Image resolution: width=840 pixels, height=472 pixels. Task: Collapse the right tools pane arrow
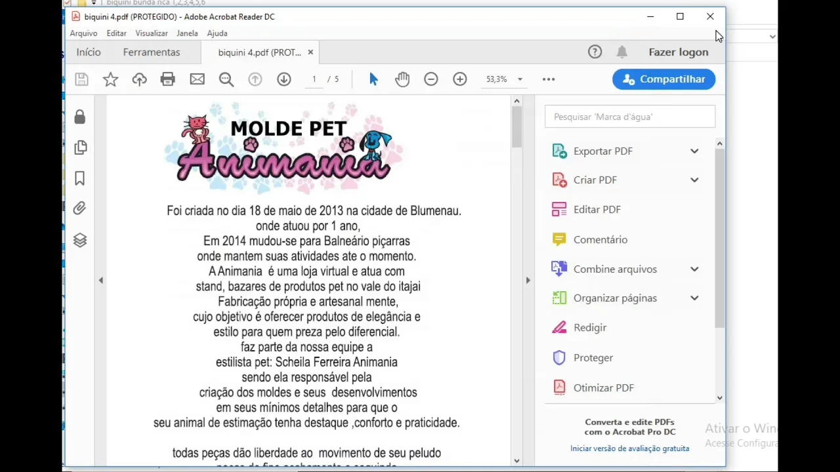528,281
